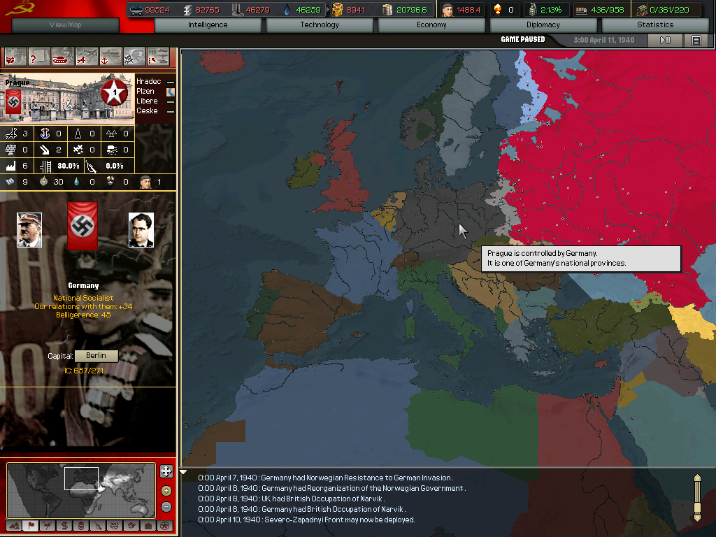Open the Diplomacy tab
The image size is (716, 537).
(543, 24)
